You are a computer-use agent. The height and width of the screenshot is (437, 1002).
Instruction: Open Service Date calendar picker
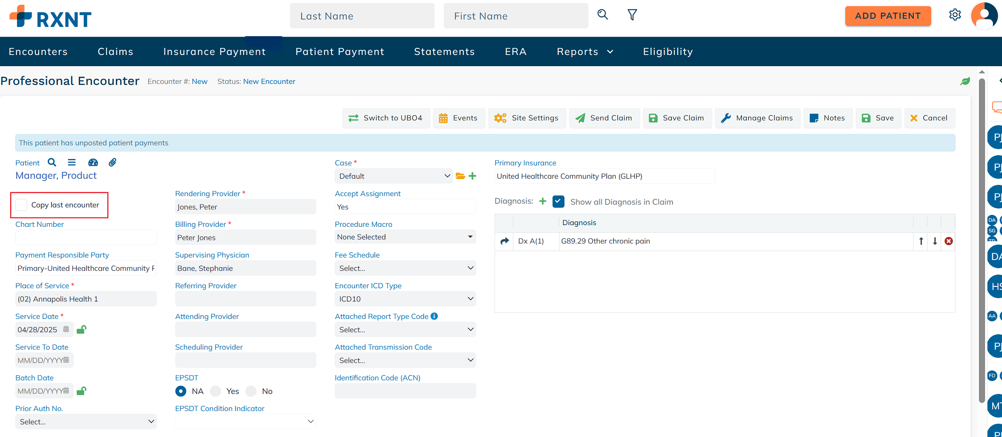coord(66,329)
